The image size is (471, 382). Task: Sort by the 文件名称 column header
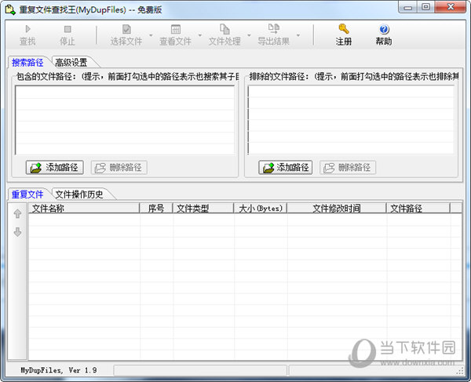84,208
